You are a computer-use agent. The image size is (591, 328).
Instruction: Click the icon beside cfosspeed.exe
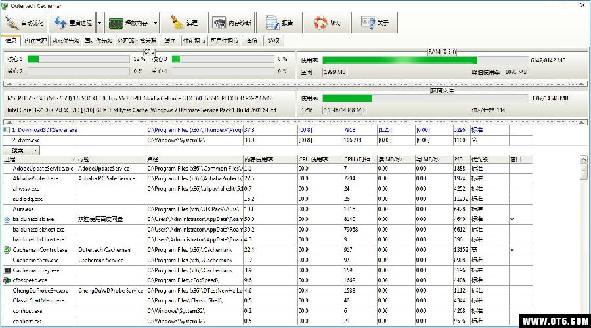7,280
